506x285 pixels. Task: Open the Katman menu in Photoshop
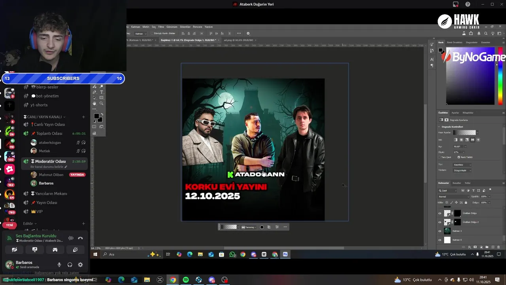(136, 27)
